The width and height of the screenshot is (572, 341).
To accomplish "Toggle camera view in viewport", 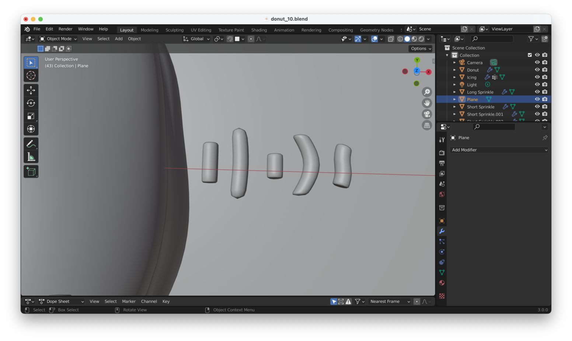I will point(427,114).
